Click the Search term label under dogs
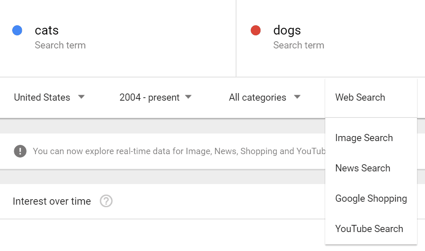 pos(299,45)
